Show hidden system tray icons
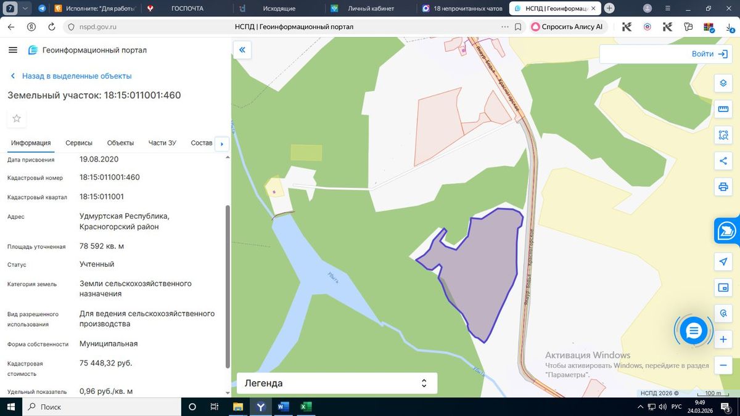The height and width of the screenshot is (416, 740). pos(641,407)
